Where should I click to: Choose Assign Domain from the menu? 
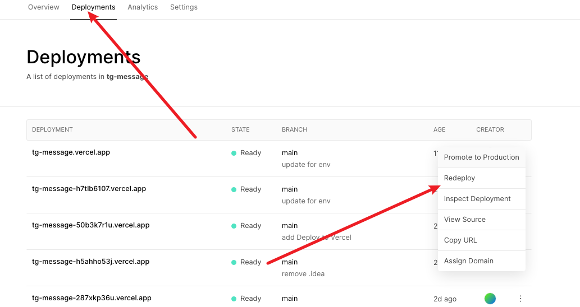point(481,261)
